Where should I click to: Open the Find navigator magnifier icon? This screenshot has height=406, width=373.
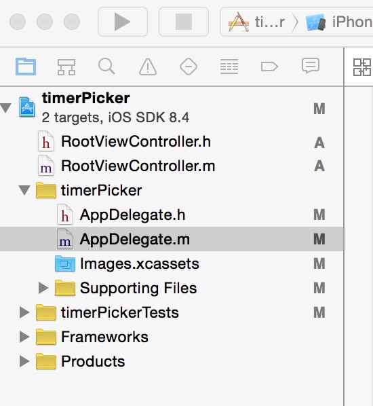click(106, 67)
